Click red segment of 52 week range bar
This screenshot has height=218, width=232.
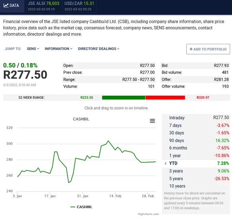click(165, 98)
